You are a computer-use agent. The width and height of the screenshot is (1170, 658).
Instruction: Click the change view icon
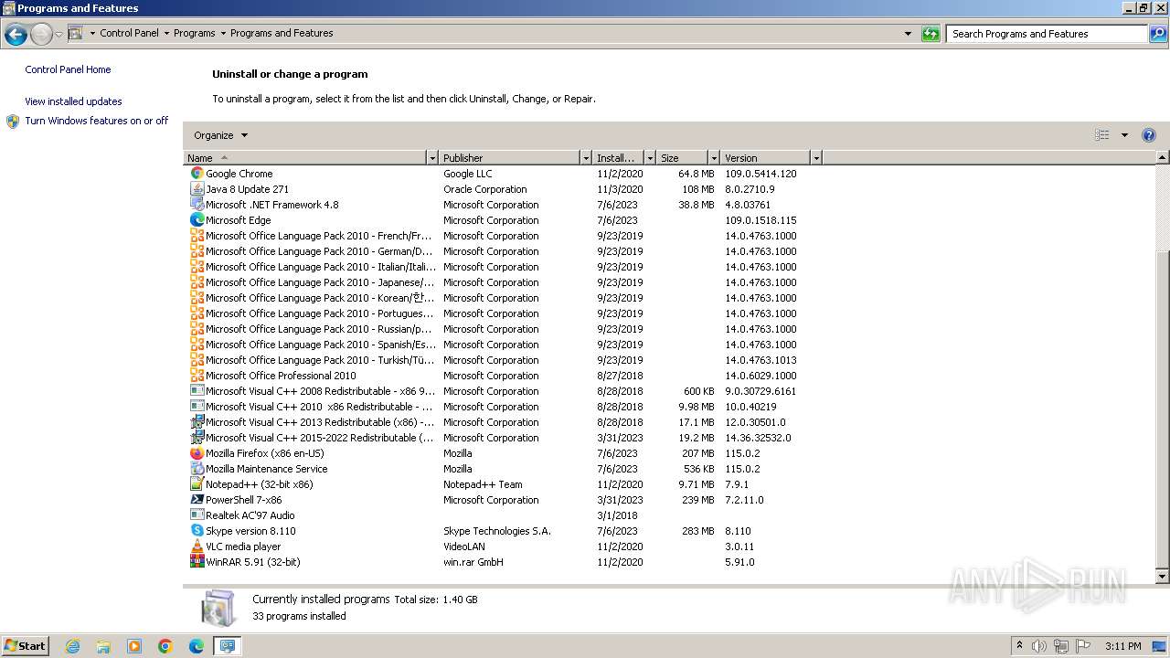[1102, 135]
